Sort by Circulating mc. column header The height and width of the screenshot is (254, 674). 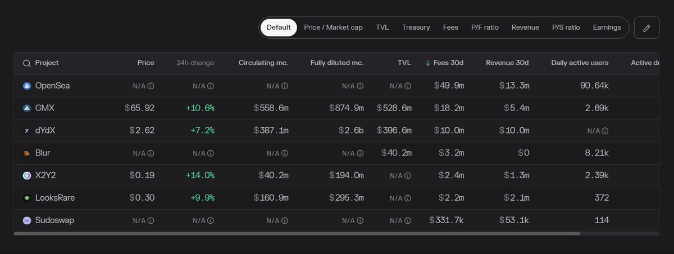tap(263, 63)
